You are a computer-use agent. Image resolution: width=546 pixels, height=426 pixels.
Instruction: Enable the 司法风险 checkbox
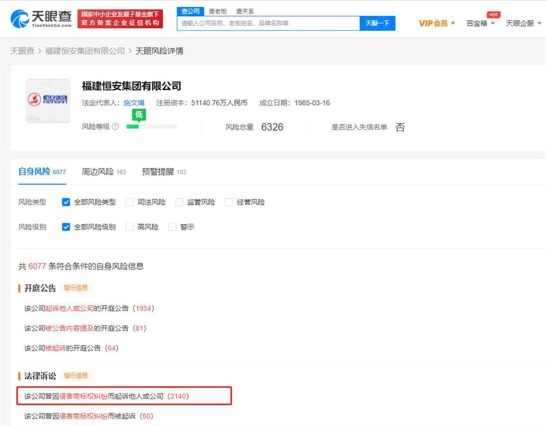point(130,202)
